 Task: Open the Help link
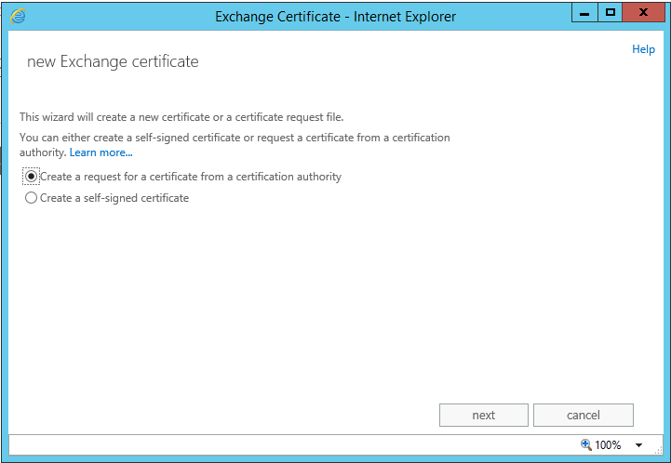coord(643,49)
